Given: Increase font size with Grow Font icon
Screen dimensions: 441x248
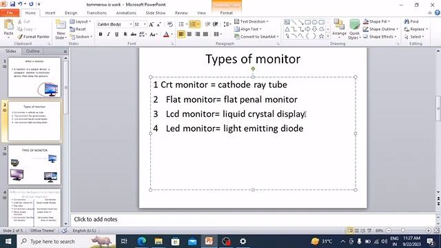Looking at the screenshot, I should pyautogui.click(x=152, y=25).
